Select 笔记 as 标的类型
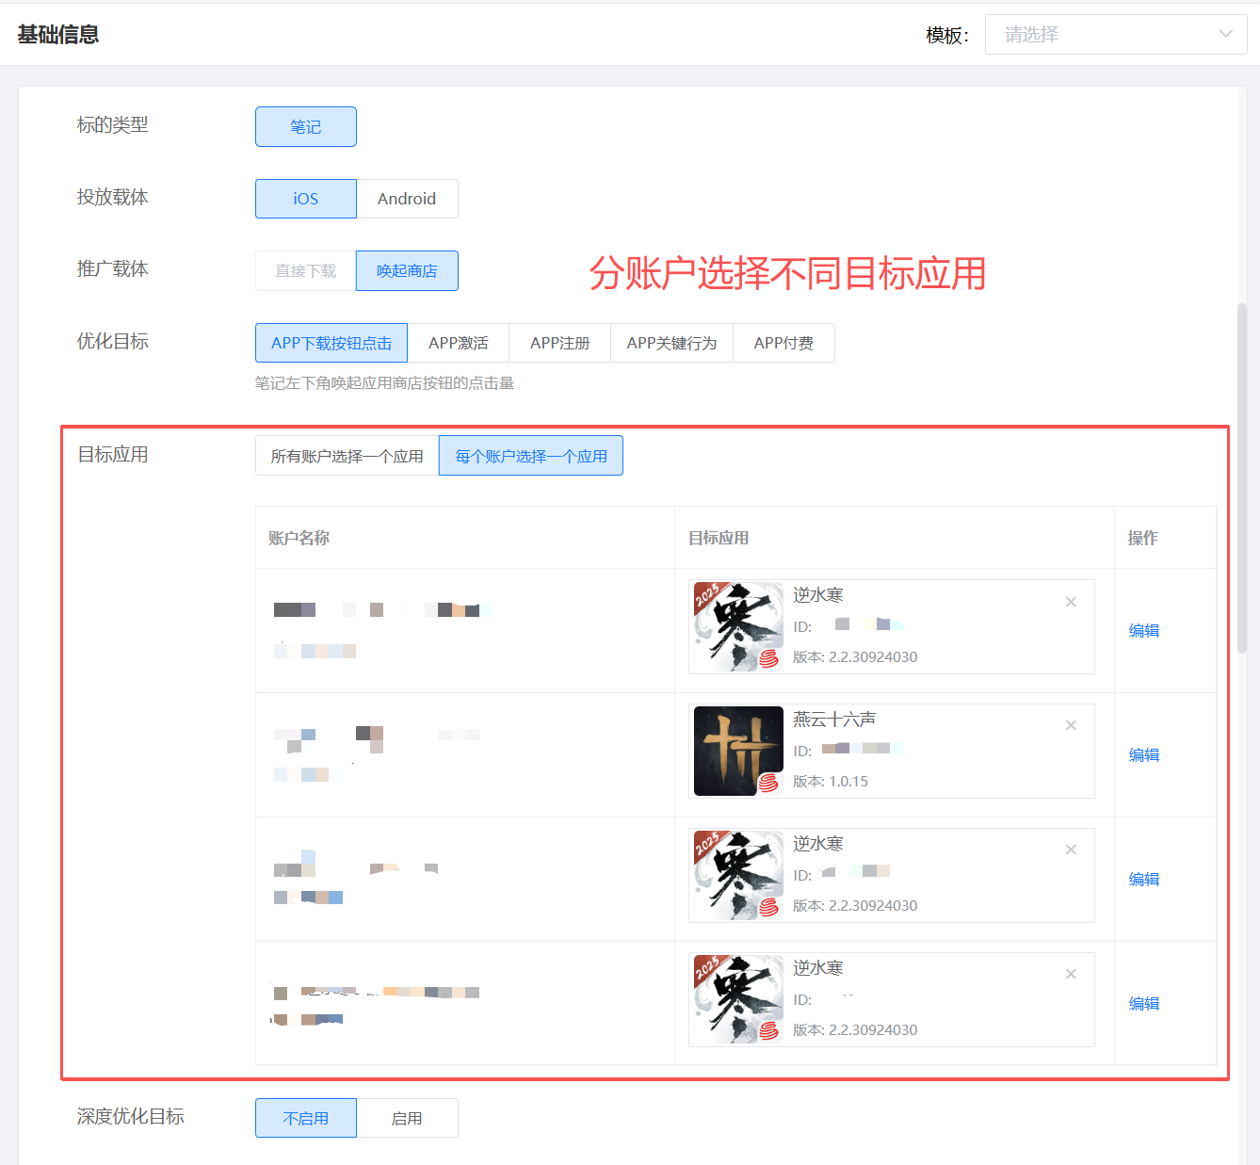The height and width of the screenshot is (1165, 1260). (x=305, y=127)
